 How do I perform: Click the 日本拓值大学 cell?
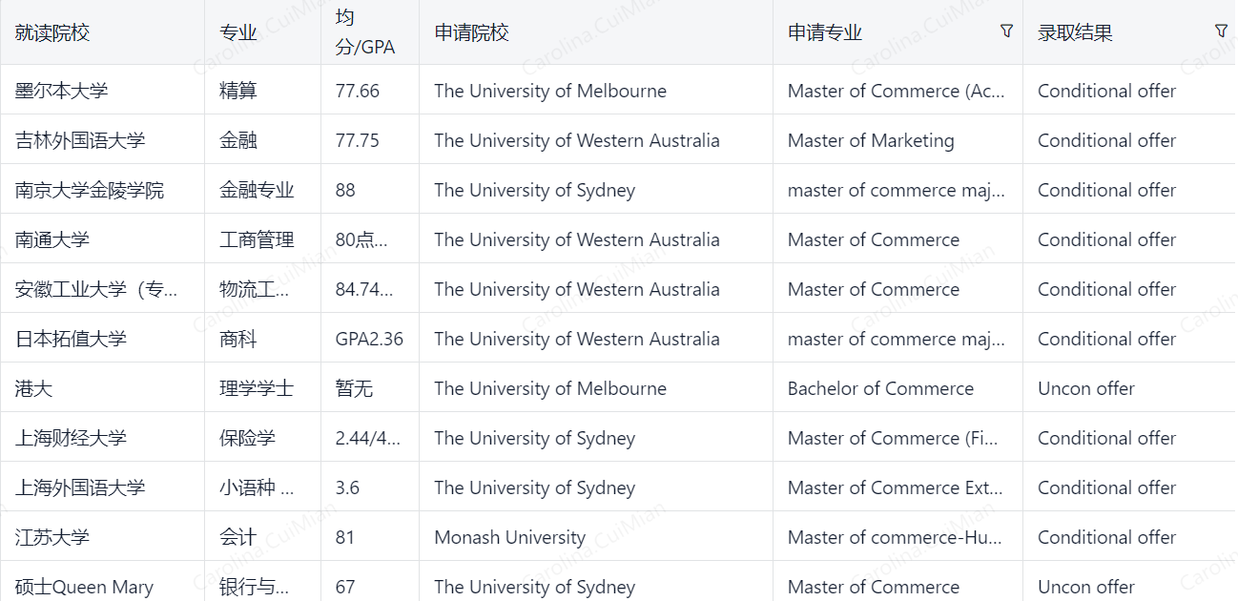71,339
